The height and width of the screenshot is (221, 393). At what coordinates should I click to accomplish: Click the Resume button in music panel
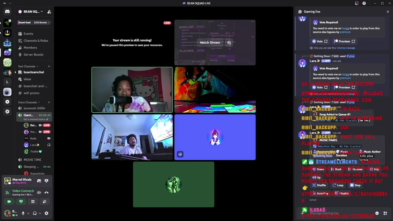pos(355,169)
